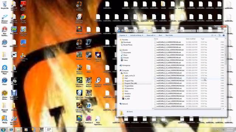Open the Include in library dropdown
Image resolution: width=236 pixels, height=132 pixels.
point(137,35)
